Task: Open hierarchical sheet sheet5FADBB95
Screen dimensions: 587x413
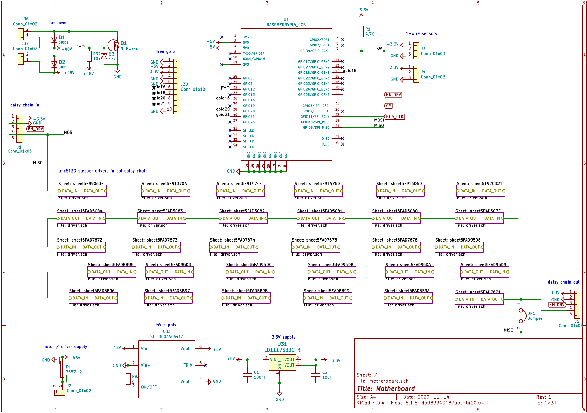Action: pyautogui.click(x=112, y=272)
